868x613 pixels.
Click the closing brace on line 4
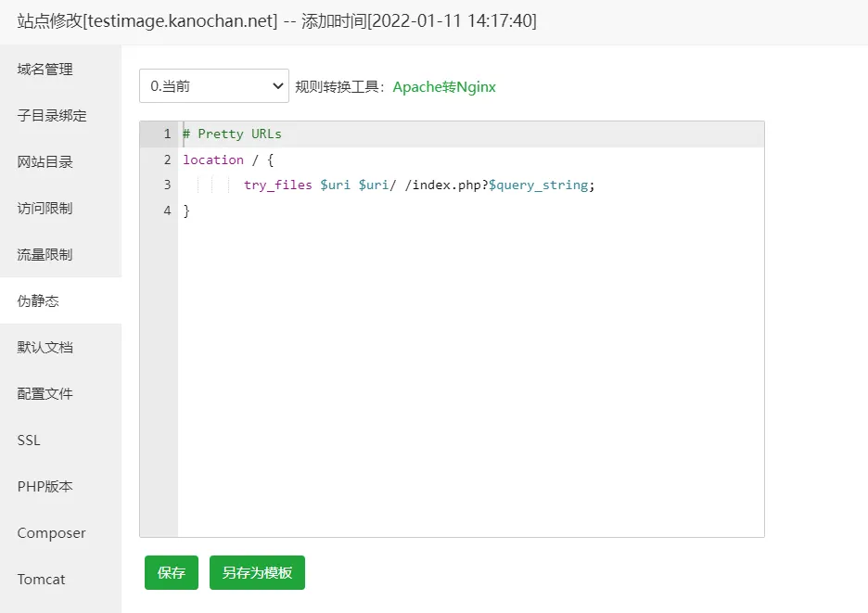[186, 211]
